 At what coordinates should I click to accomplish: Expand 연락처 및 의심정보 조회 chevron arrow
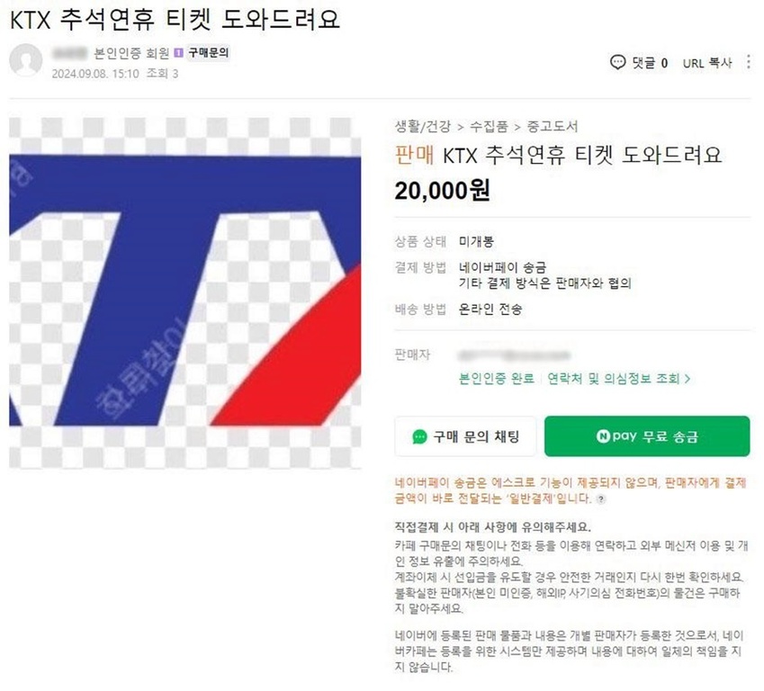(x=688, y=379)
